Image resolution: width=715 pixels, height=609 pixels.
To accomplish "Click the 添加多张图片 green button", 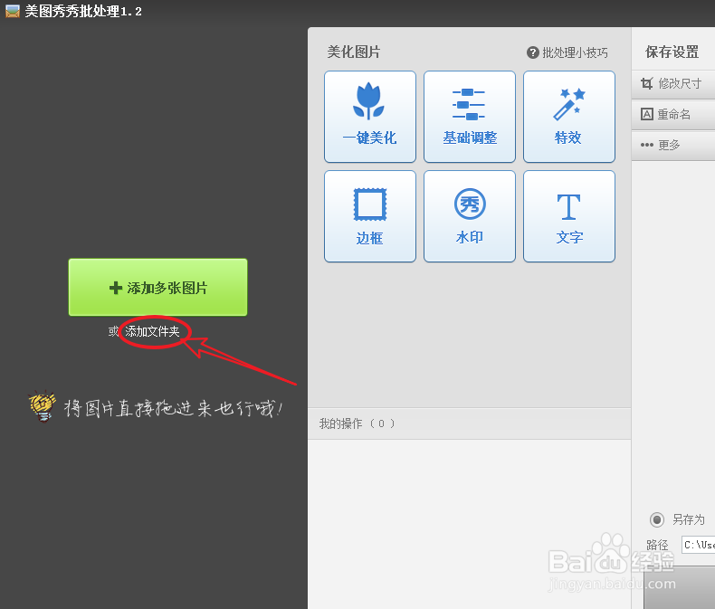I will tap(157, 287).
